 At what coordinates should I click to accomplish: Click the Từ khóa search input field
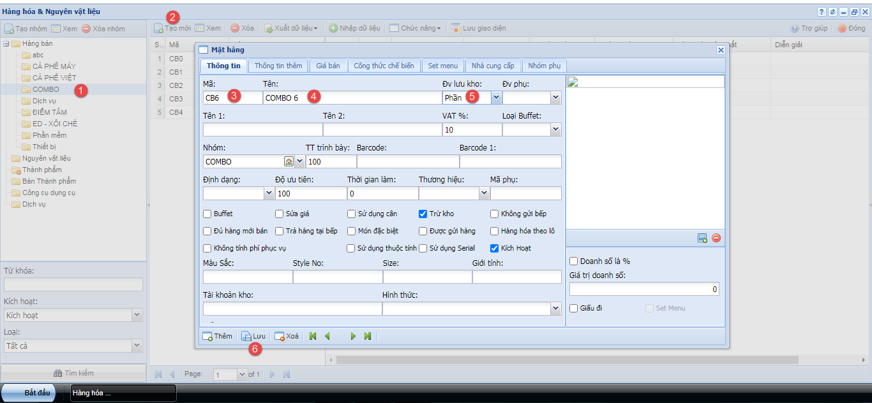(x=73, y=284)
